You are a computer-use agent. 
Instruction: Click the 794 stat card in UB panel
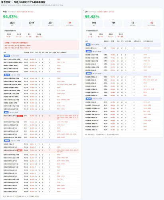click(113, 24)
